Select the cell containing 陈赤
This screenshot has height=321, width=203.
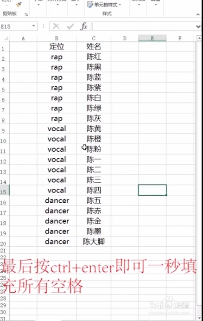point(94,211)
